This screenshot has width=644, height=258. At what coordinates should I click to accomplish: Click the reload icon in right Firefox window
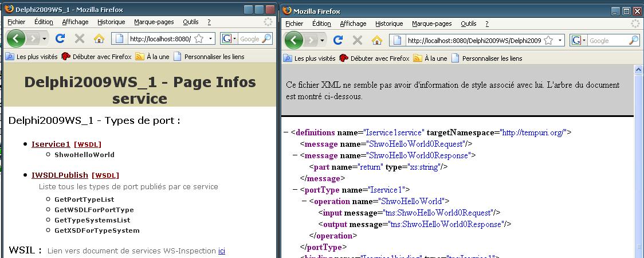point(338,40)
